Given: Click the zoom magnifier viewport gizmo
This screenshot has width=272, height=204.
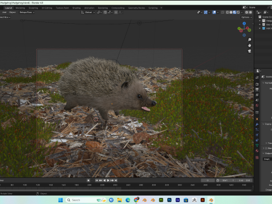Looking at the screenshot, I should pos(249,40).
